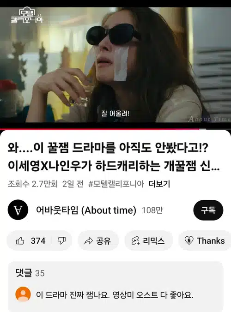Open the top comment text
Screen dimensions: 231x312
tap(115, 294)
